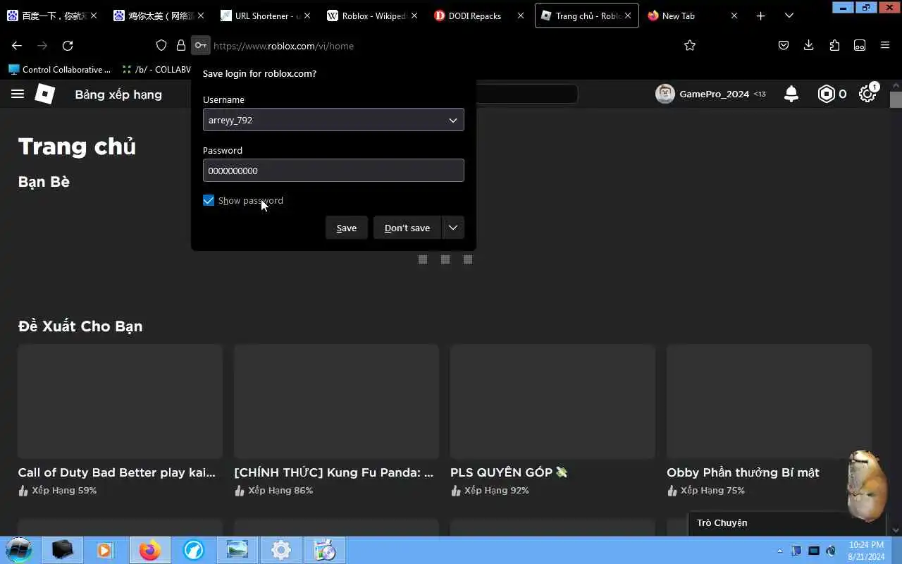Open the Firefox Downloads panel
This screenshot has height=564, width=902.
pos(809,45)
